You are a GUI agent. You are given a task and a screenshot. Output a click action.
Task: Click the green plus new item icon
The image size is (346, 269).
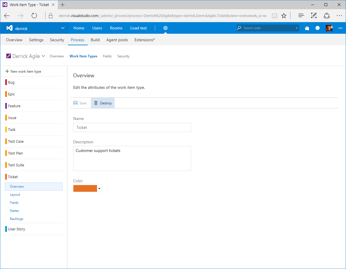point(7,71)
